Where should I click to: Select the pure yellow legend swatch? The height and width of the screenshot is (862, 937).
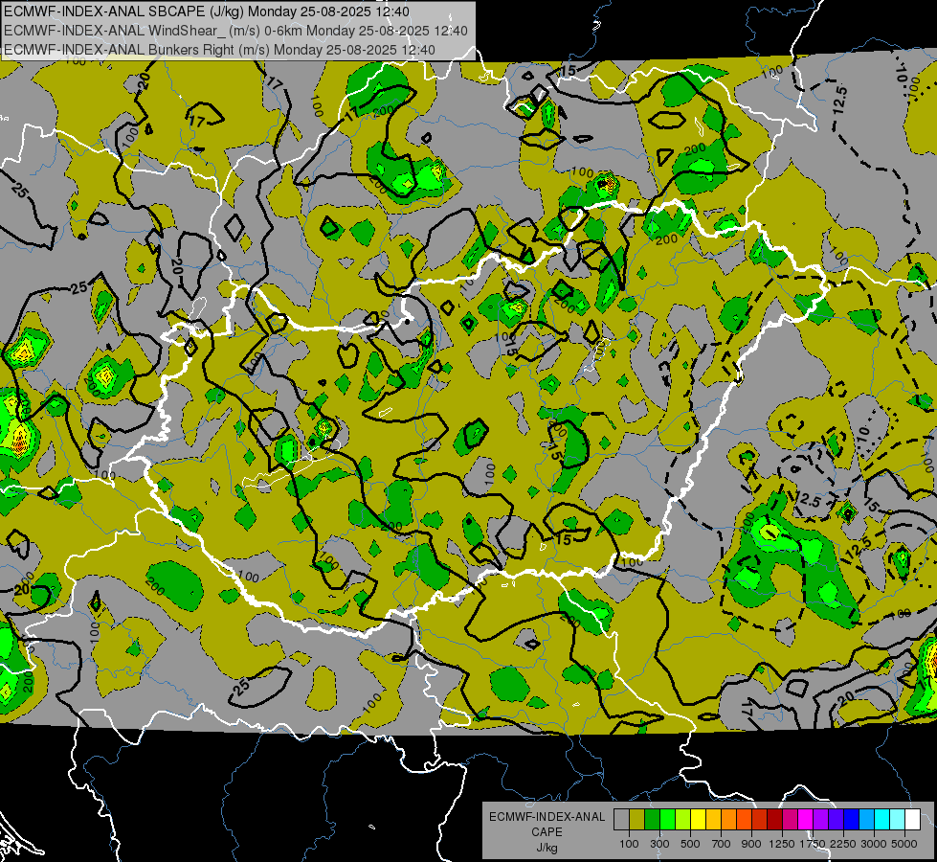pyautogui.click(x=698, y=819)
